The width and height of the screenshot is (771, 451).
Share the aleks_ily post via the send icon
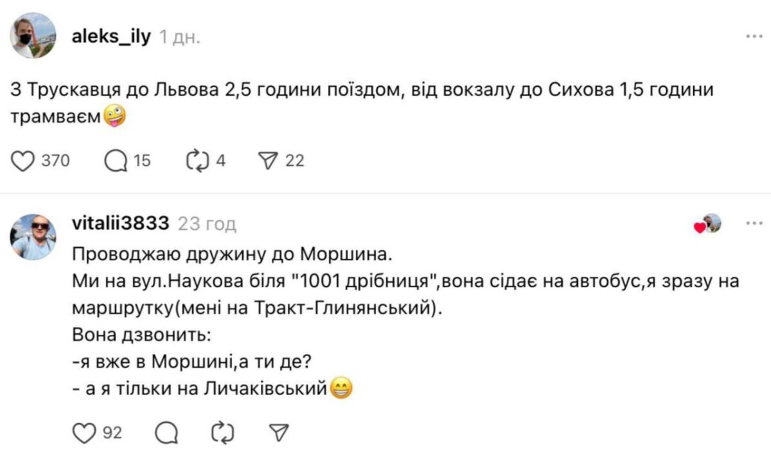(265, 161)
